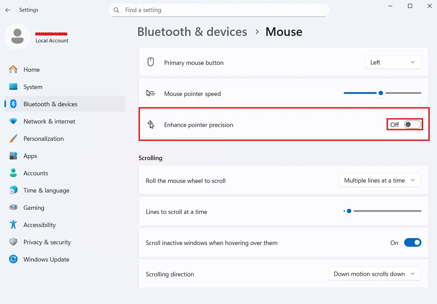Open the Scrolling direction dropdown

[x=375, y=274]
